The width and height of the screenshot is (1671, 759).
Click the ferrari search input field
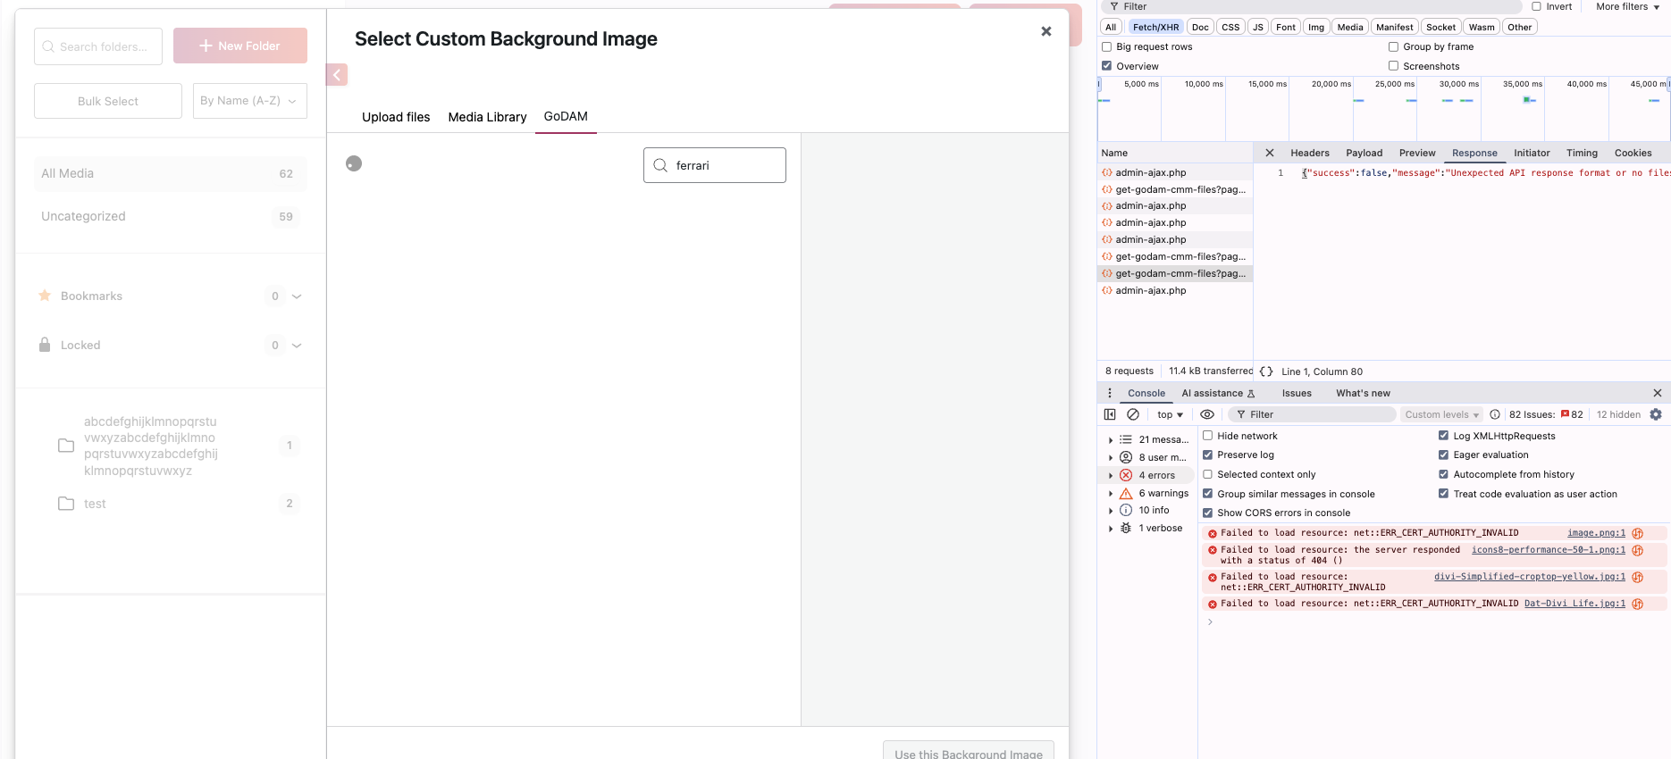[x=725, y=165]
